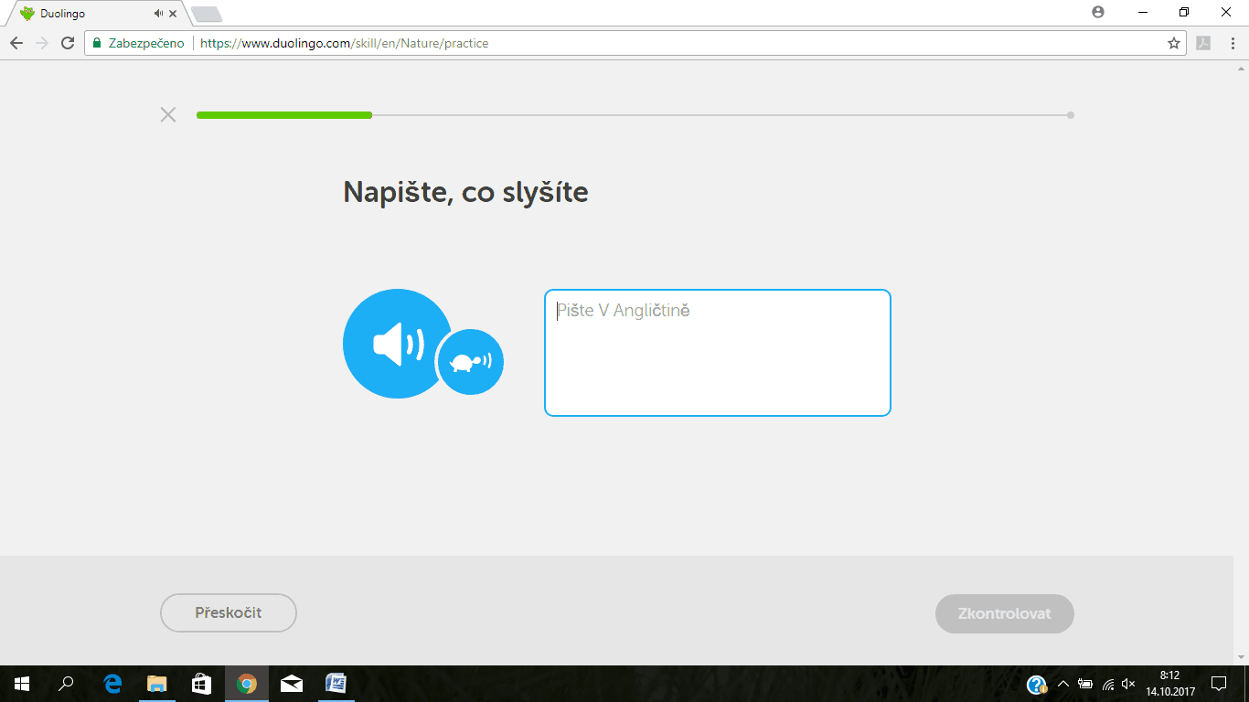
Task: Open Microsoft Store from taskbar
Action: 202,684
